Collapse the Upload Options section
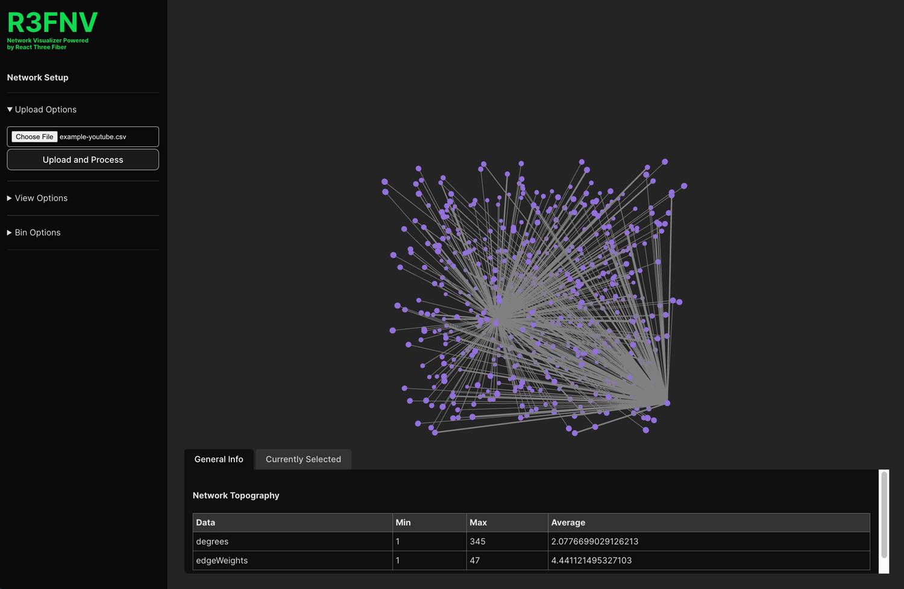The height and width of the screenshot is (589, 904). tap(42, 110)
